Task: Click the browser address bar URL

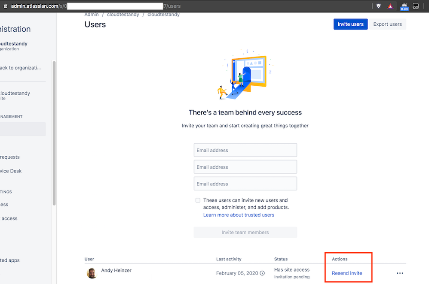Action: [x=96, y=6]
